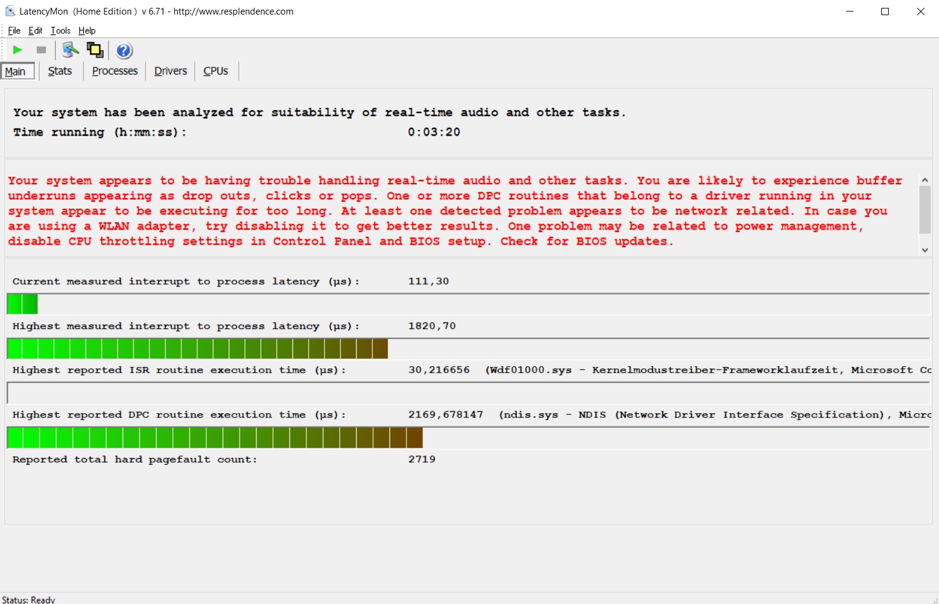Click the 'Your system has been analyzed' heading
Image resolution: width=939 pixels, height=604 pixels.
(319, 112)
